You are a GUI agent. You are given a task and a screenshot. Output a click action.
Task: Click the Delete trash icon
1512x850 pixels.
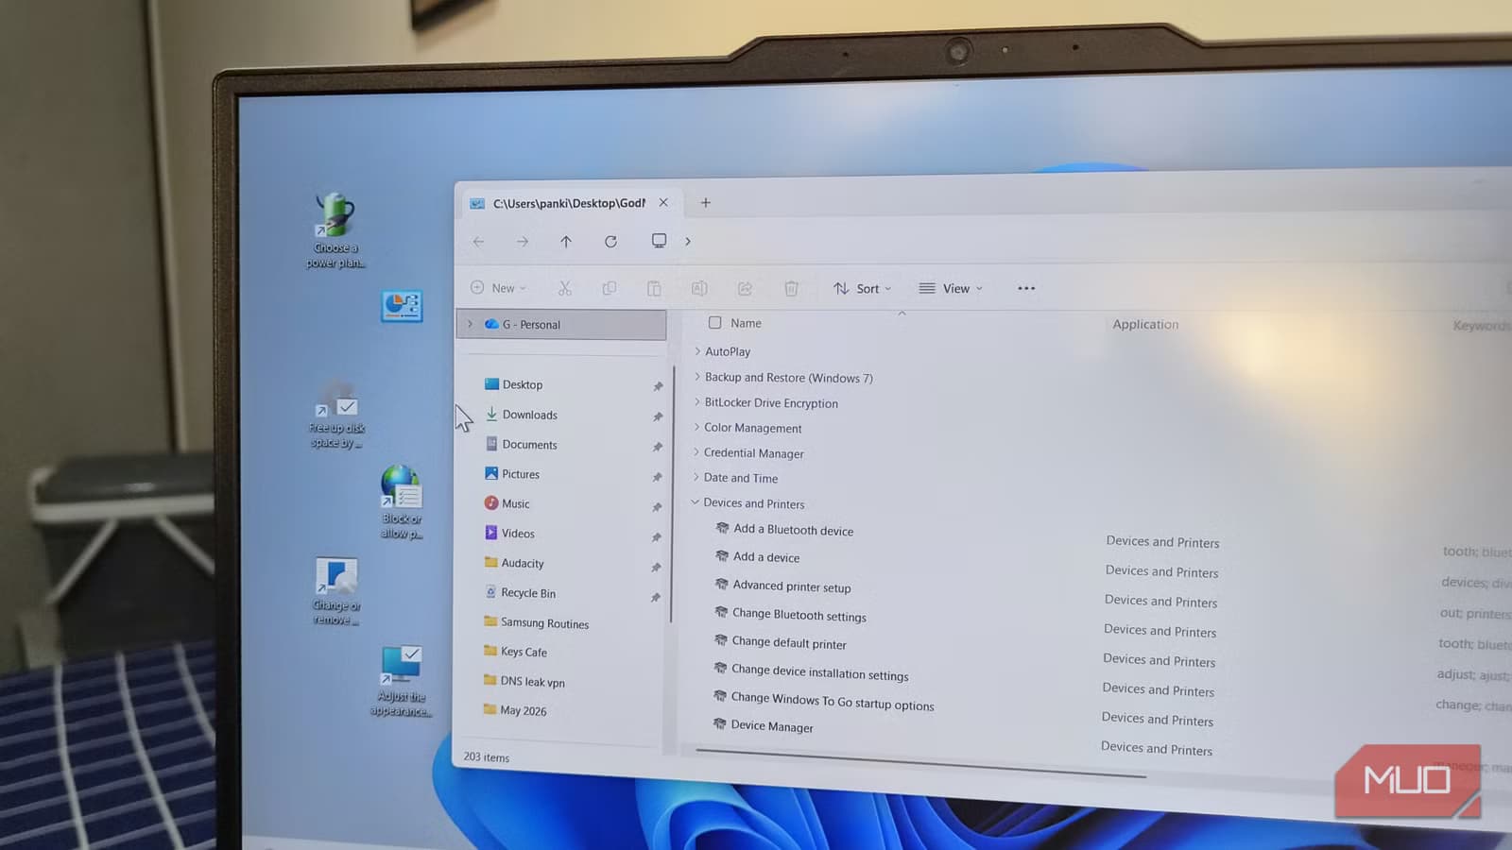[791, 288]
